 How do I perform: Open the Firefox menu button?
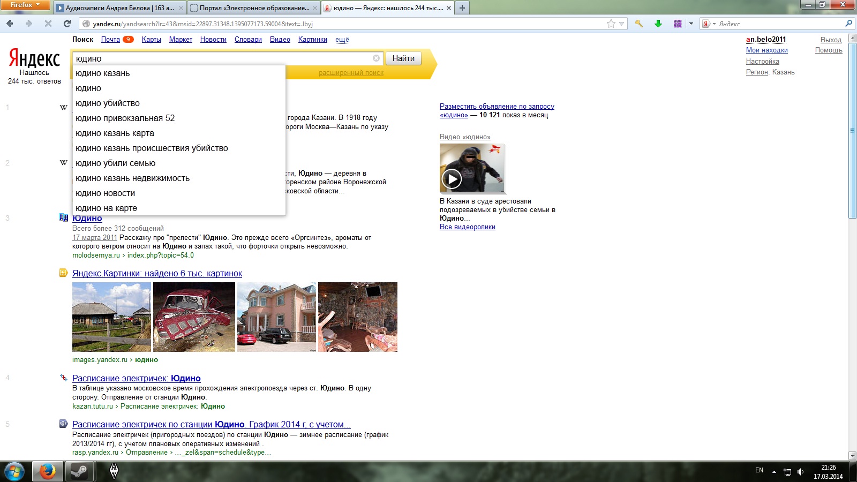pyautogui.click(x=25, y=5)
